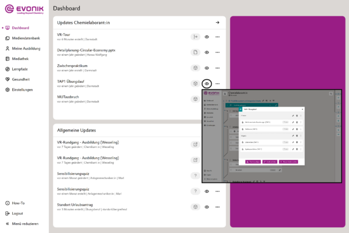This screenshot has height=233, width=349.
Task: Open the Gesundheit section
Action: [x=17, y=79]
